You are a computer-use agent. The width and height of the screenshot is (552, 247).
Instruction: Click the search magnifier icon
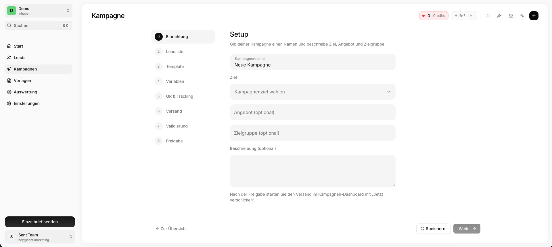(9, 26)
